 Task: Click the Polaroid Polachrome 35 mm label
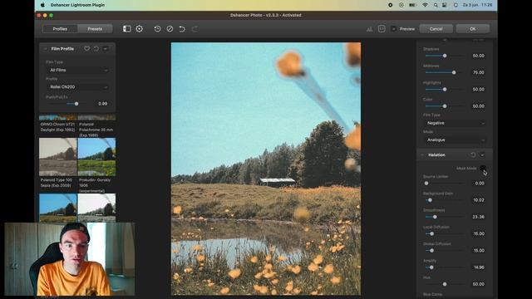click(x=96, y=130)
